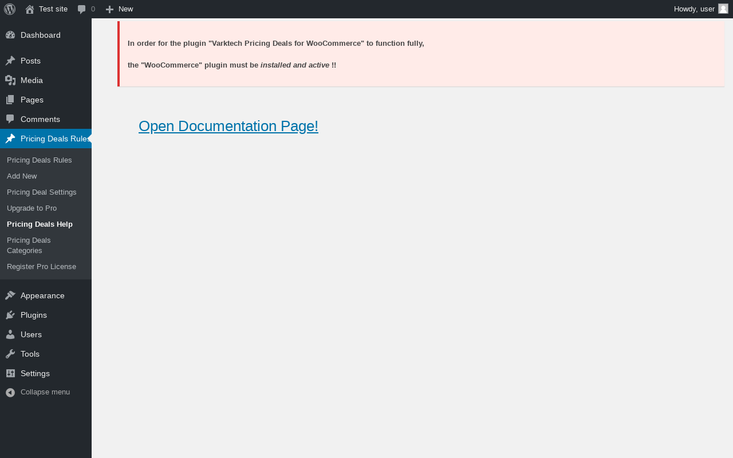Click the Appearance paintbrush icon
Image resolution: width=733 pixels, height=458 pixels.
tap(10, 295)
